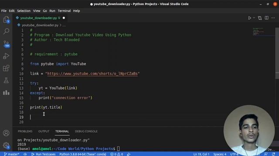Click line number 12 in the gutter

click(x=21, y=83)
